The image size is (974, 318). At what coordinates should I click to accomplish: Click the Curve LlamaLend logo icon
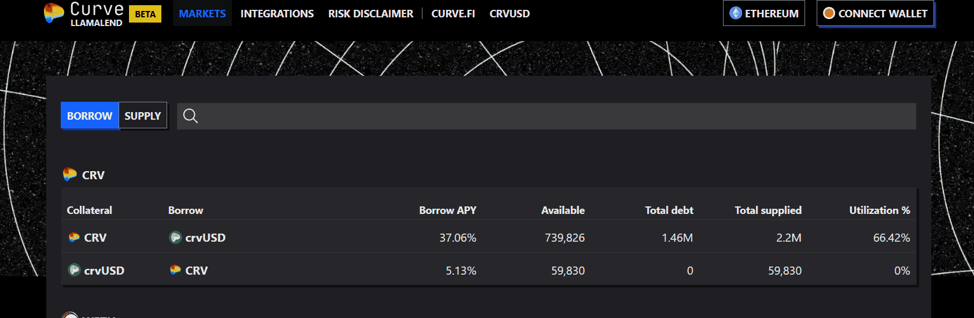click(x=54, y=13)
